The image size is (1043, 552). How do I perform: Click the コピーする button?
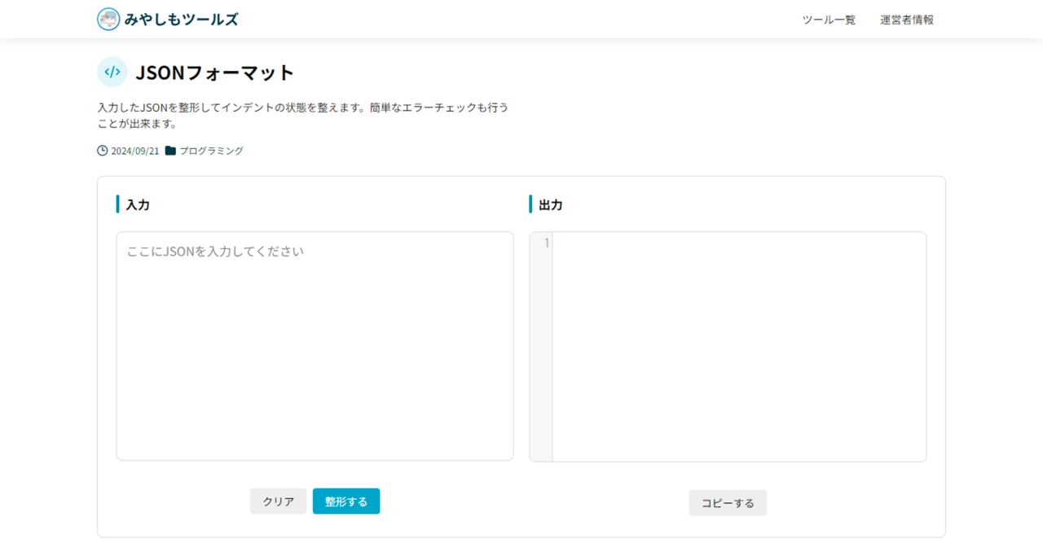728,503
